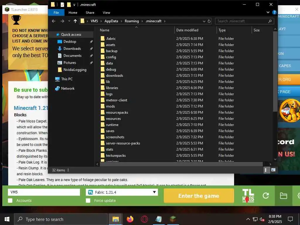Open the taskbar notepad-like app icon
Screen dimensions: 300x225
(158, 219)
